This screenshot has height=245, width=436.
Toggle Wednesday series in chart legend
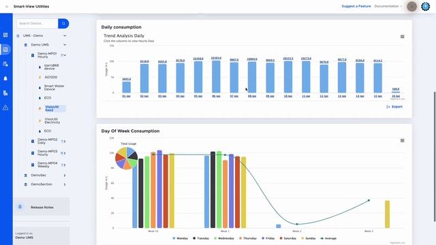point(224,238)
